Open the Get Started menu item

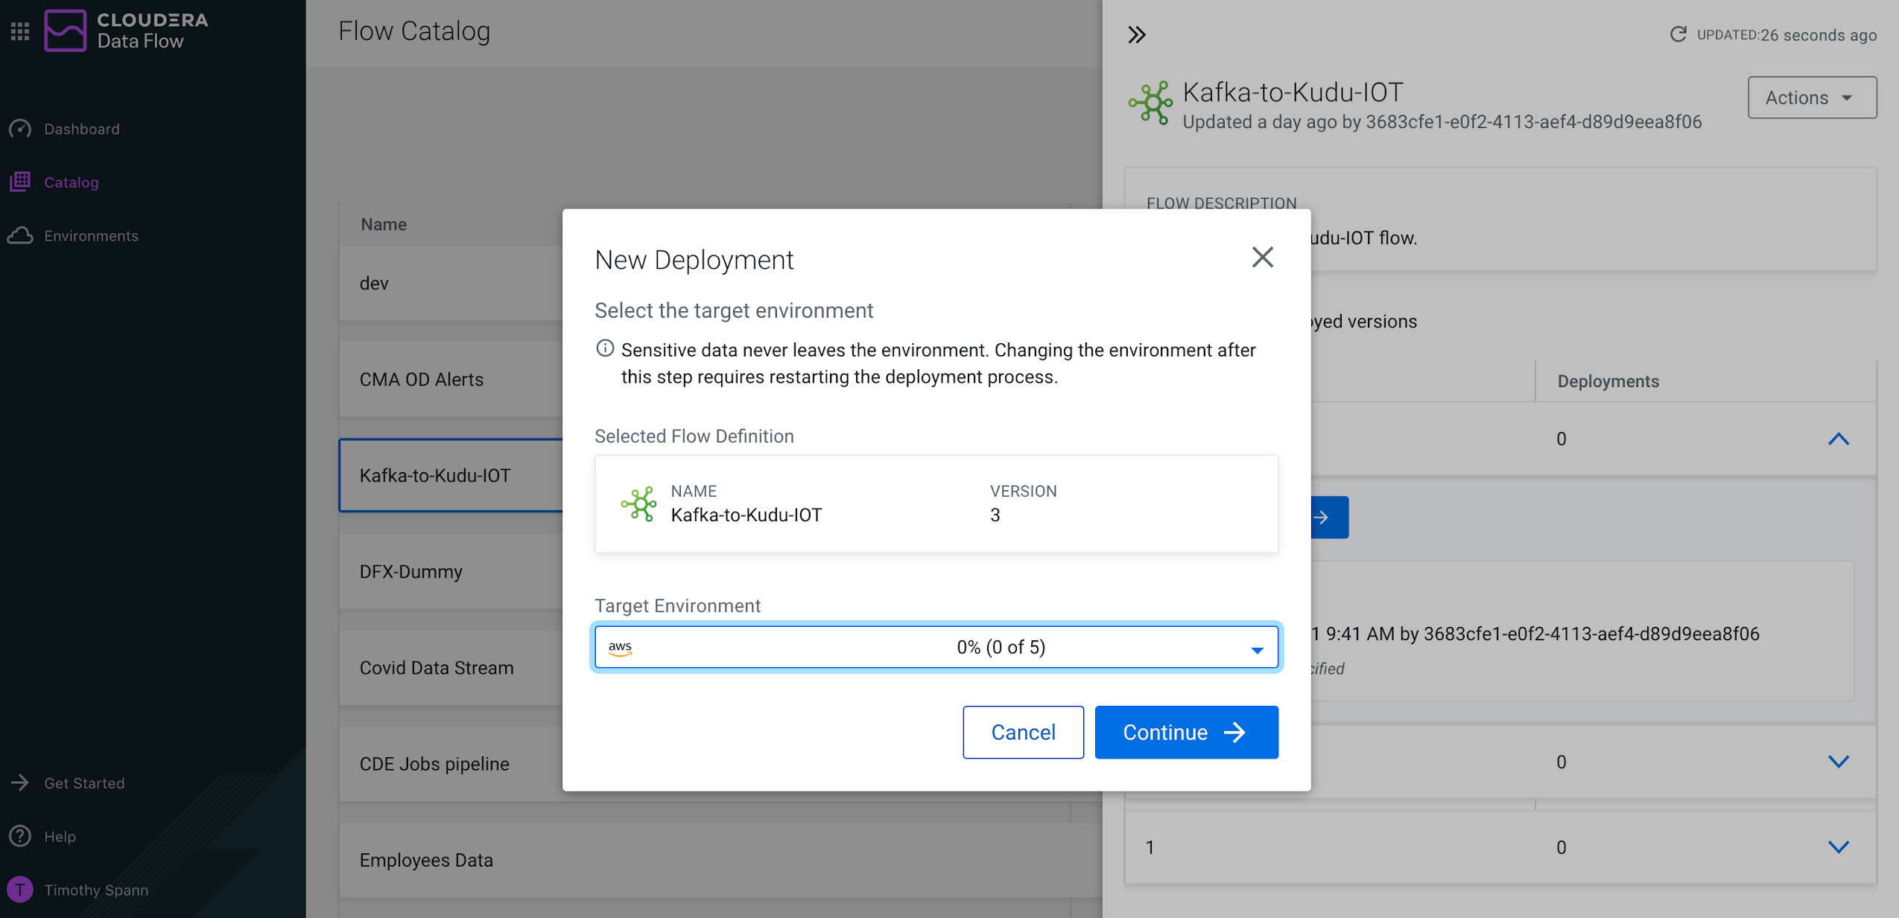(x=83, y=783)
